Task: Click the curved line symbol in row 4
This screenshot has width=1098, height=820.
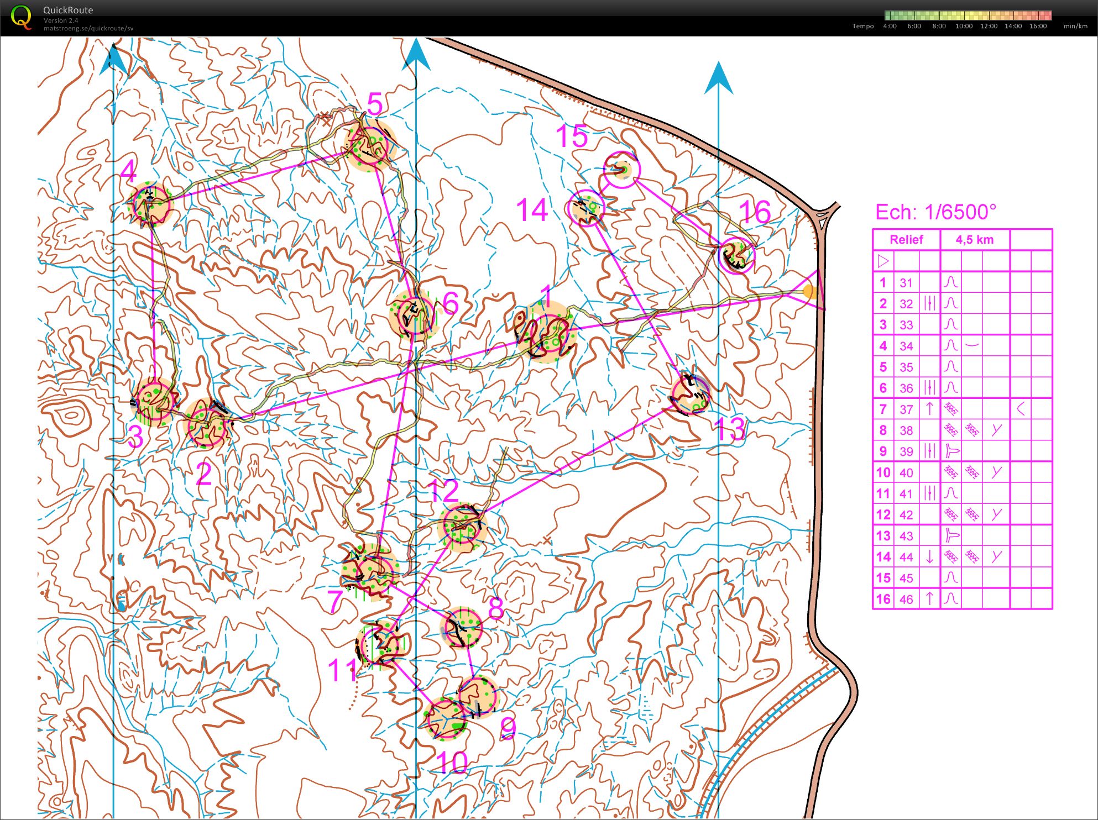Action: point(971,345)
